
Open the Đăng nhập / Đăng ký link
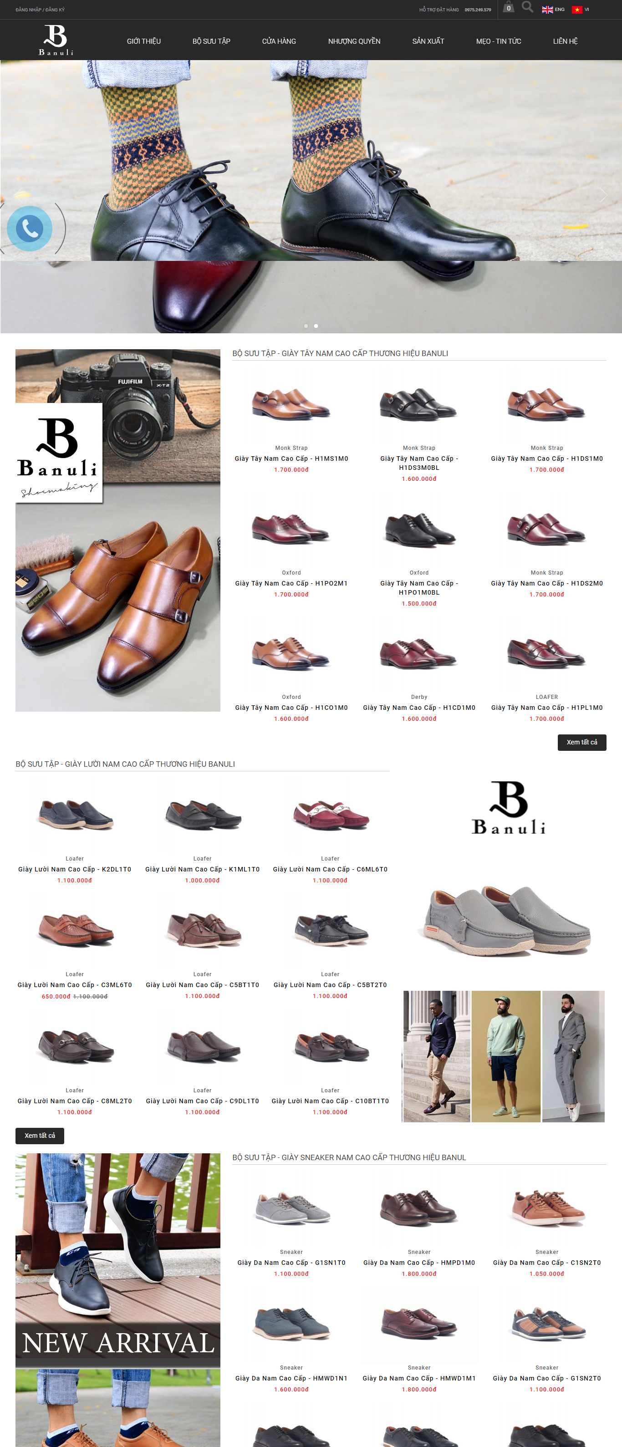tap(40, 10)
